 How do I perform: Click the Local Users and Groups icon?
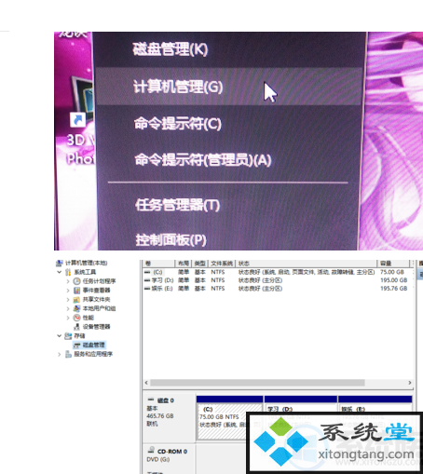click(76, 308)
